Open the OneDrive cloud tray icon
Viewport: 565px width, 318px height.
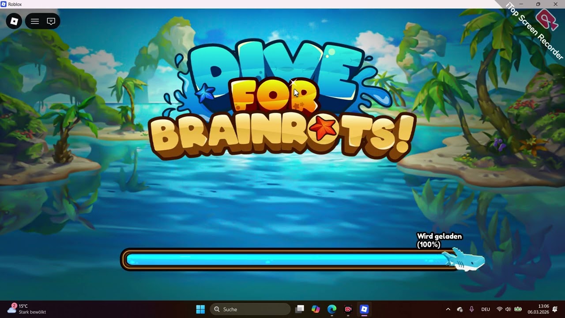(460, 309)
